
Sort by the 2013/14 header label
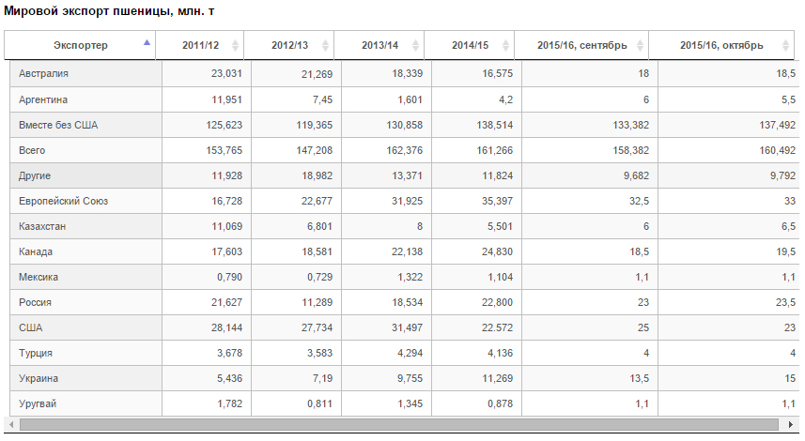coord(379,45)
